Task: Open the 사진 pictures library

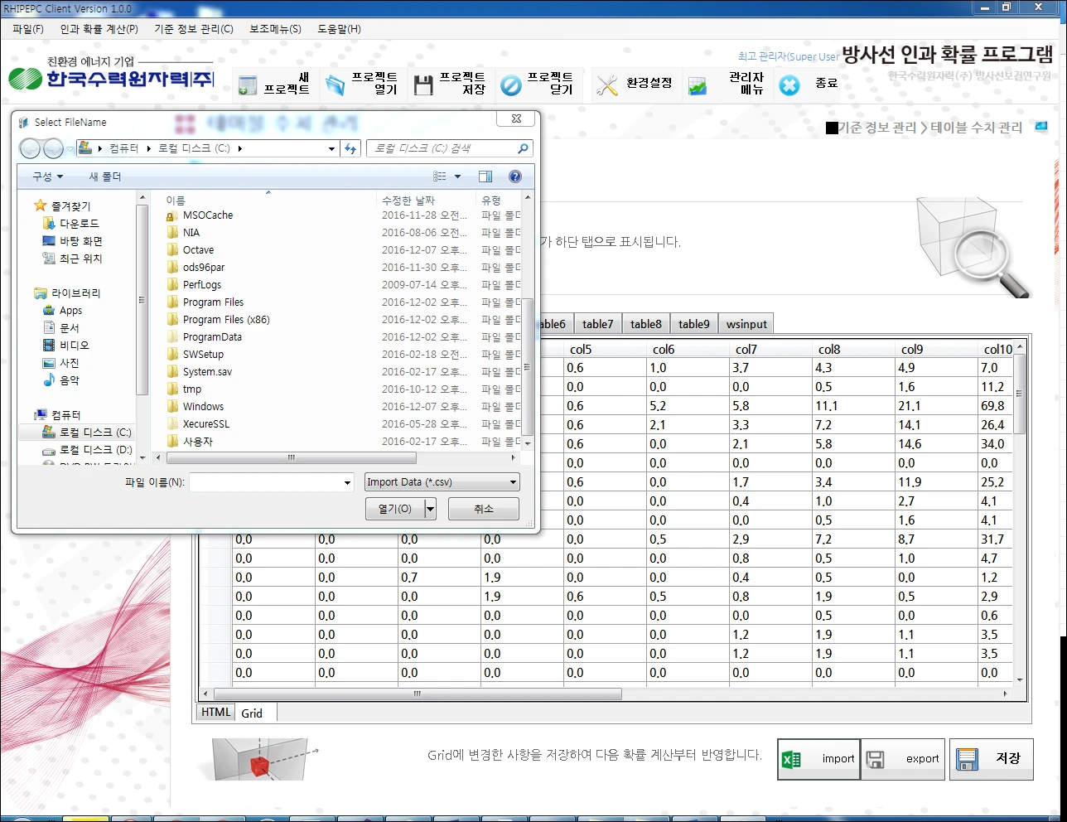Action: click(61, 363)
